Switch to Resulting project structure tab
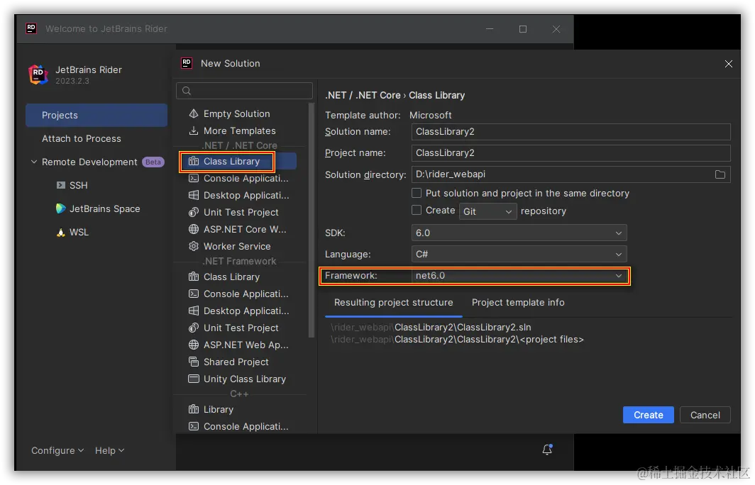 click(x=393, y=302)
